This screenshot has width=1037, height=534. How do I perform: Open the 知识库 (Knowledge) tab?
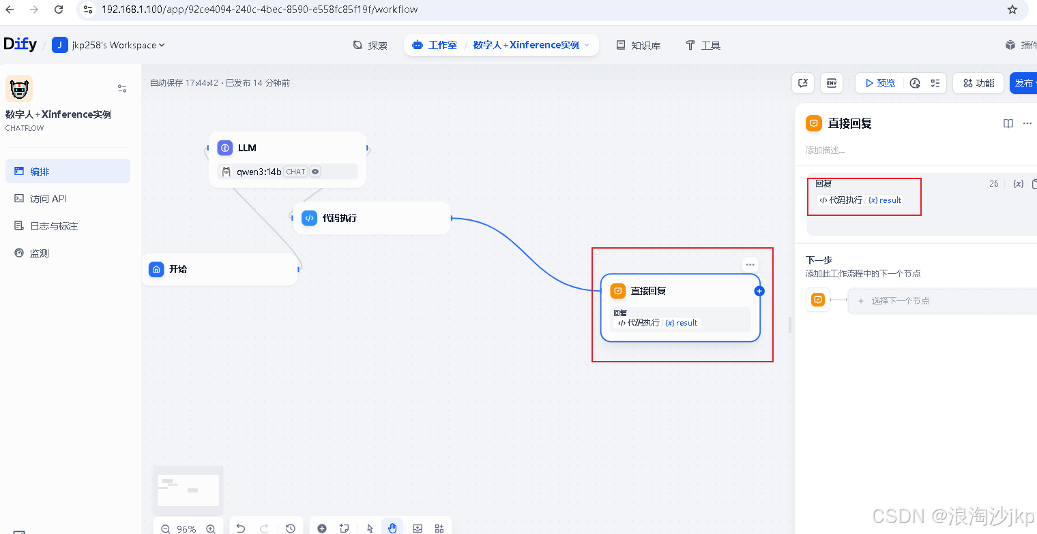pos(638,45)
